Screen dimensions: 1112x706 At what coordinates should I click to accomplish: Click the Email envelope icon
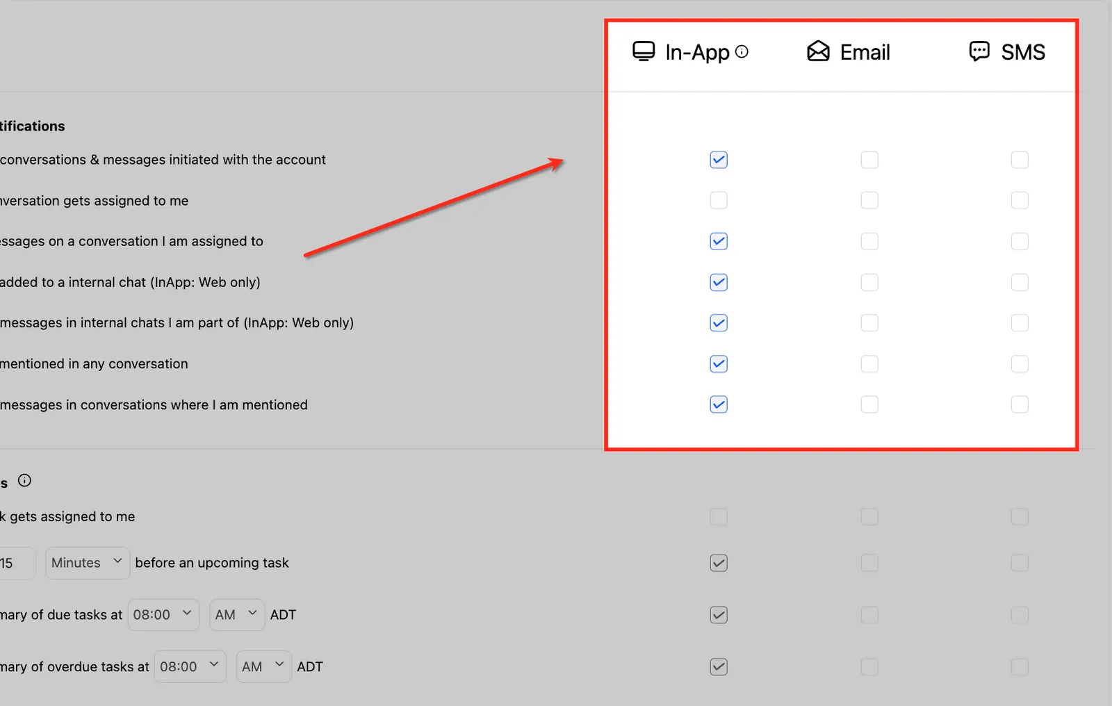(x=818, y=51)
